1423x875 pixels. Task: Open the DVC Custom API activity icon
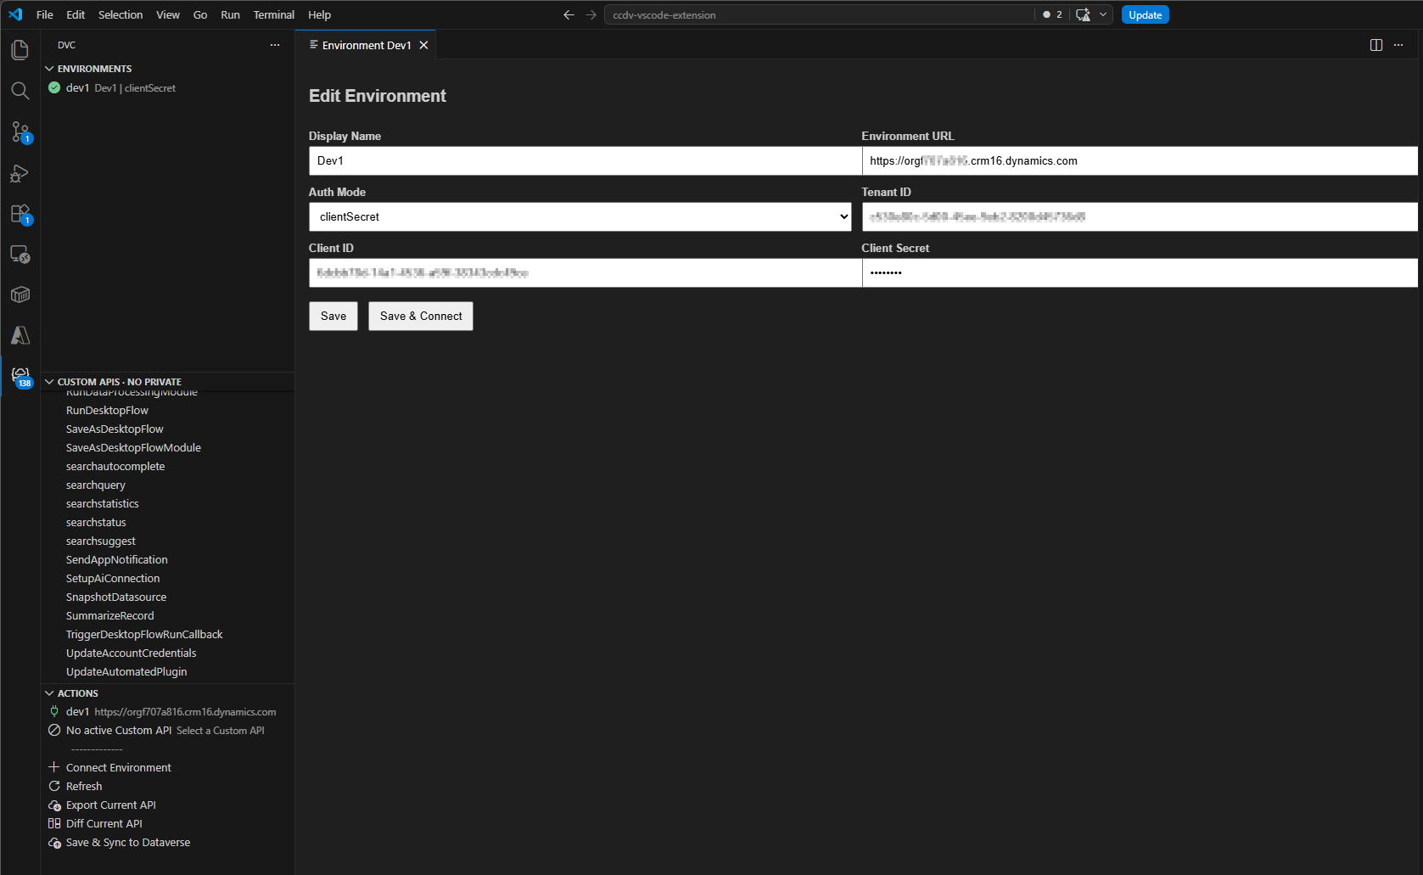[20, 376]
